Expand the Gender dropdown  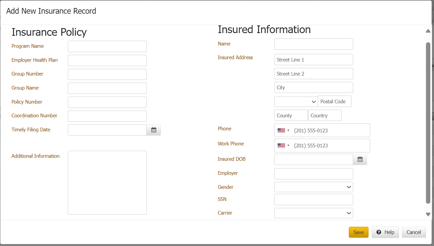(x=313, y=187)
